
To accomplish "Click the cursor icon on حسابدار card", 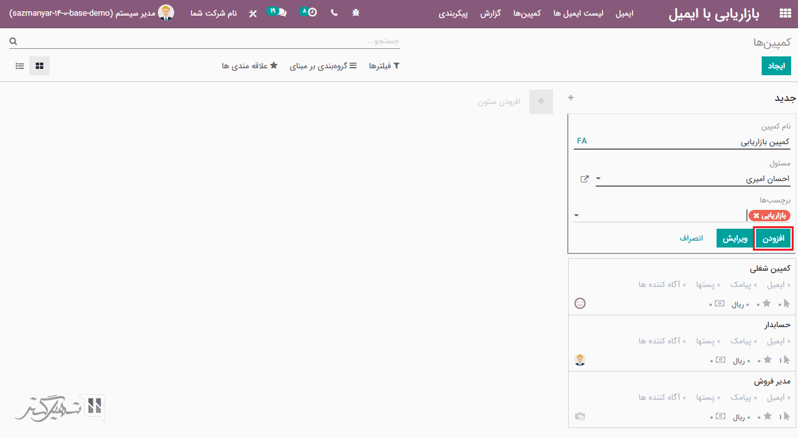I will 787,360.
